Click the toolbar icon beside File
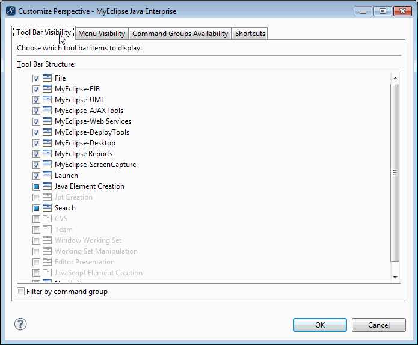The width and height of the screenshot is (418, 345). (x=47, y=78)
